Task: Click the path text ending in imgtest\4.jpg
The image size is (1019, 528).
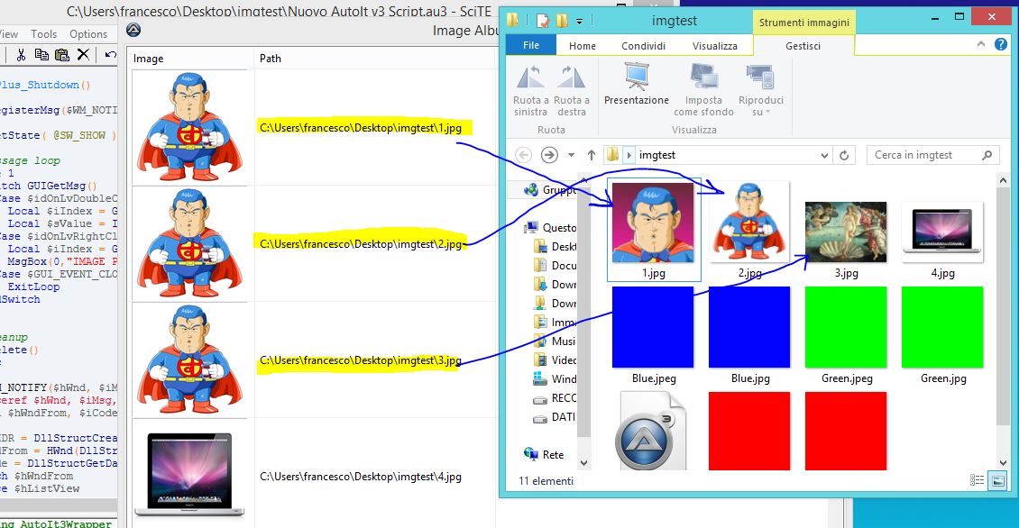Action: click(361, 477)
